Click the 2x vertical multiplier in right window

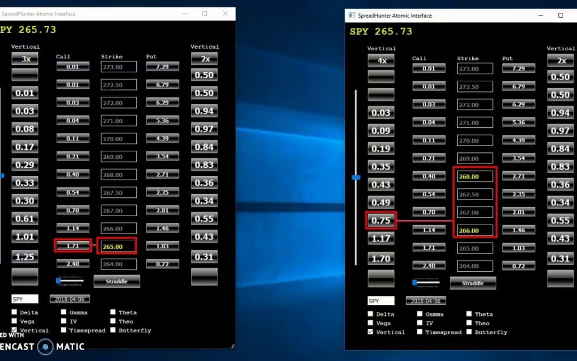point(560,60)
